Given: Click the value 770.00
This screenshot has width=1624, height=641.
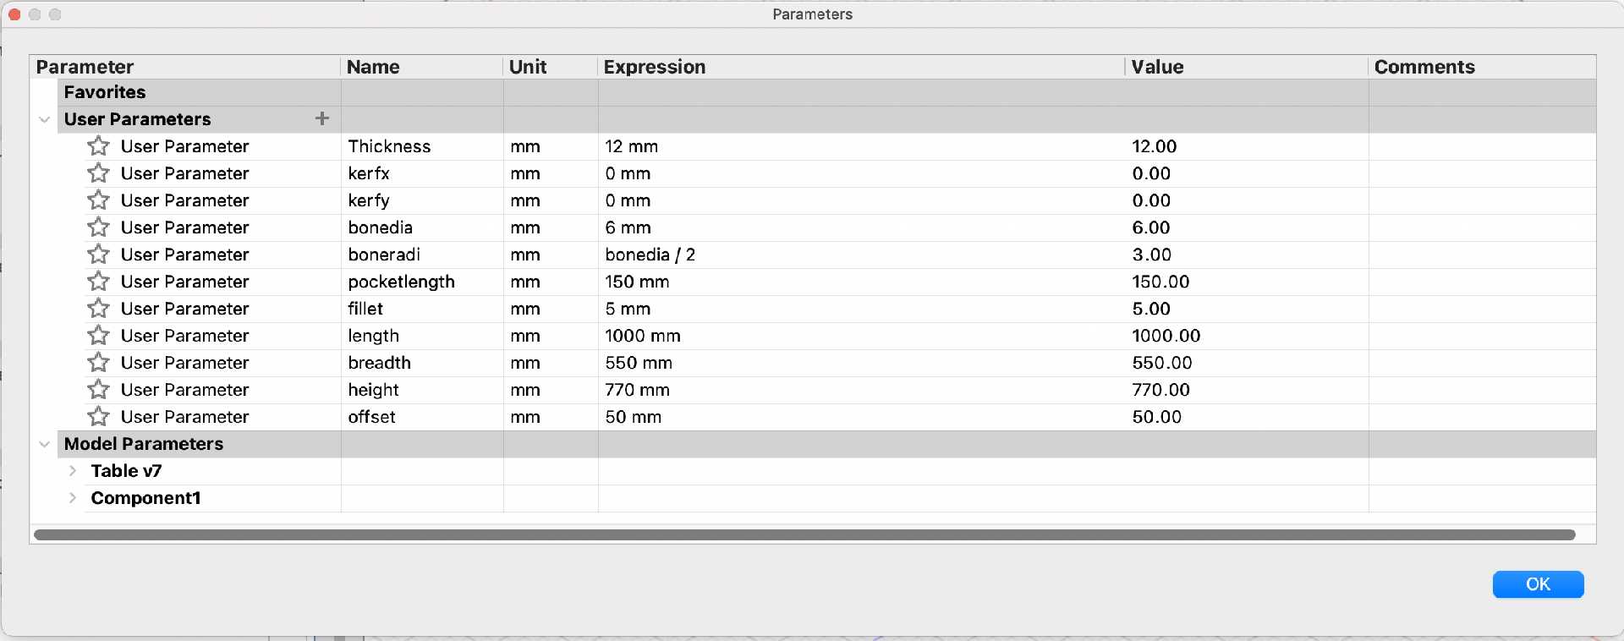Looking at the screenshot, I should click(x=1161, y=390).
